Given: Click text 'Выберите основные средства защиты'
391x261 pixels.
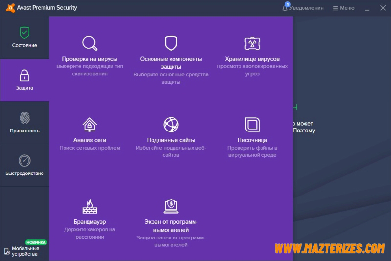Looking at the screenshot, I should [171, 78].
